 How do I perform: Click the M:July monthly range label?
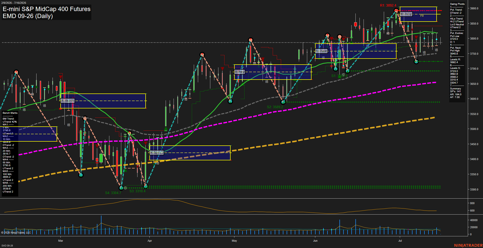(406, 14)
